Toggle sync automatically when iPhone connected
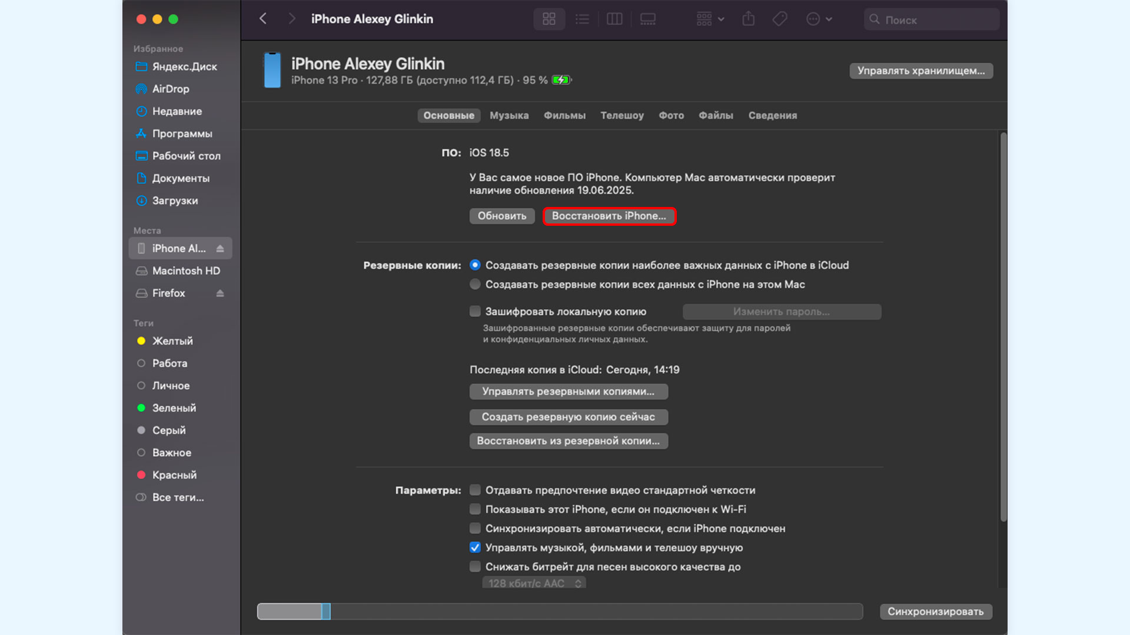 (x=475, y=529)
